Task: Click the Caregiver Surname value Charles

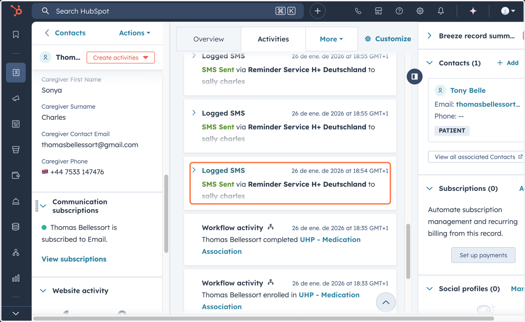Action: point(53,117)
